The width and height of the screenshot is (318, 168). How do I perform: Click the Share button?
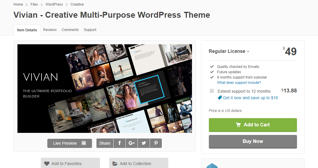pos(105,143)
